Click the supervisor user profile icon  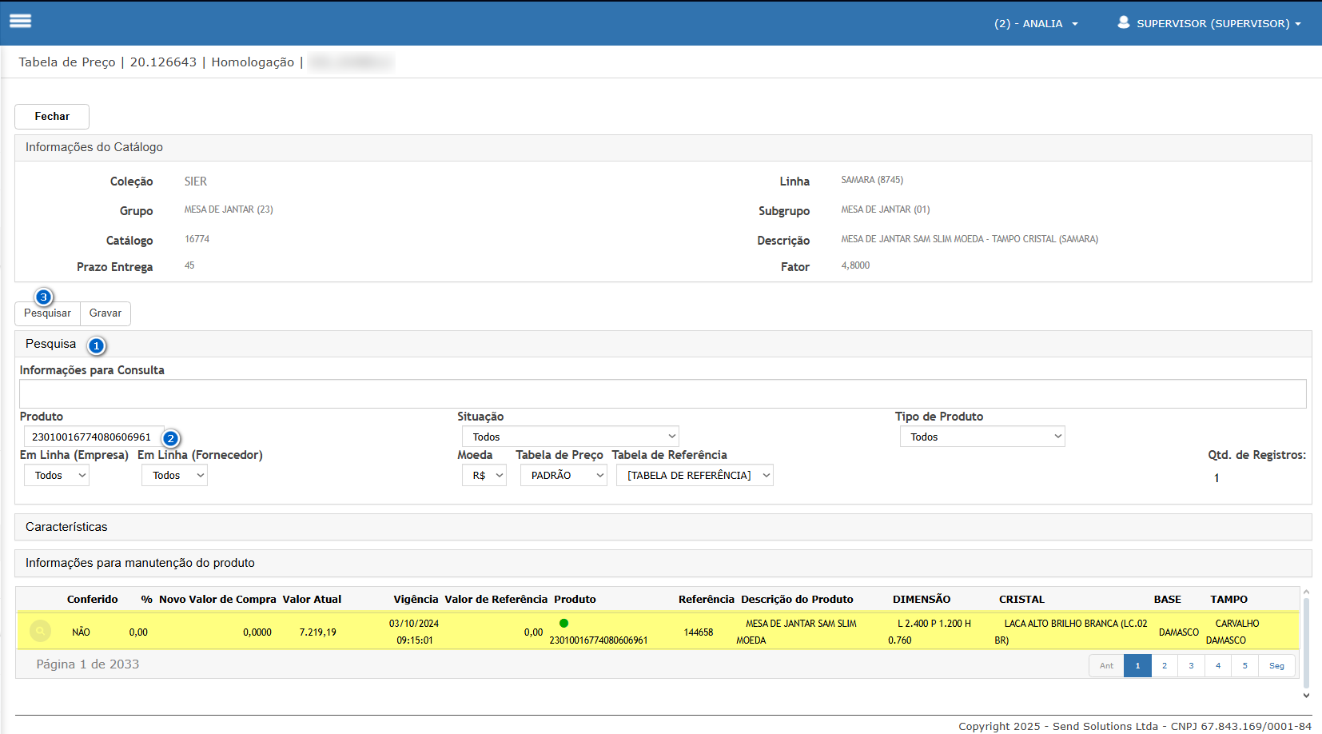pyautogui.click(x=1123, y=22)
